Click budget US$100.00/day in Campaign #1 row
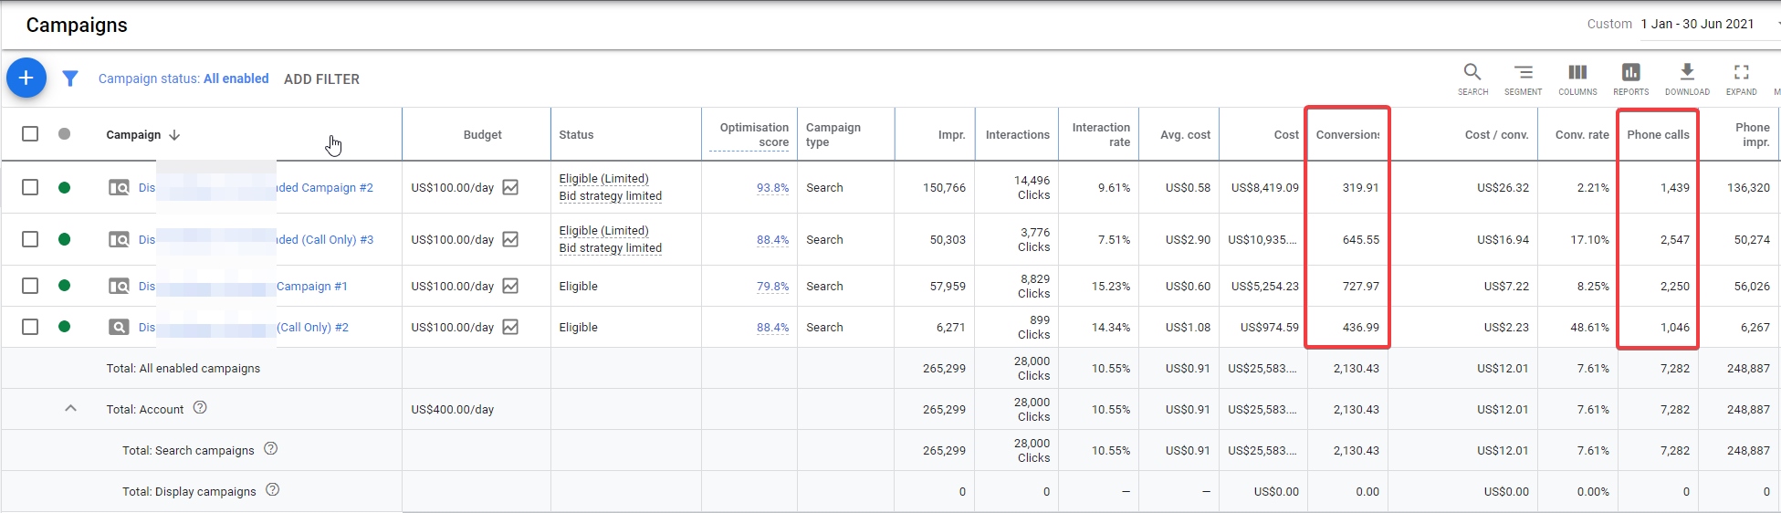 click(x=453, y=286)
